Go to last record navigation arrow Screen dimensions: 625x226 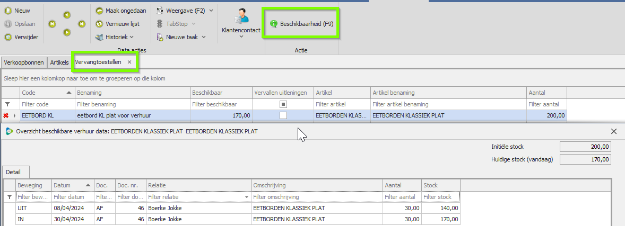82,24
